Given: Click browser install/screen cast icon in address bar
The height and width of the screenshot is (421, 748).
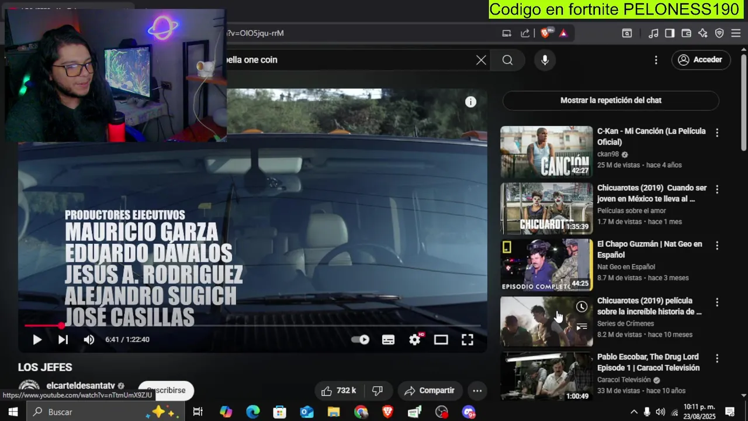Looking at the screenshot, I should 507,33.
